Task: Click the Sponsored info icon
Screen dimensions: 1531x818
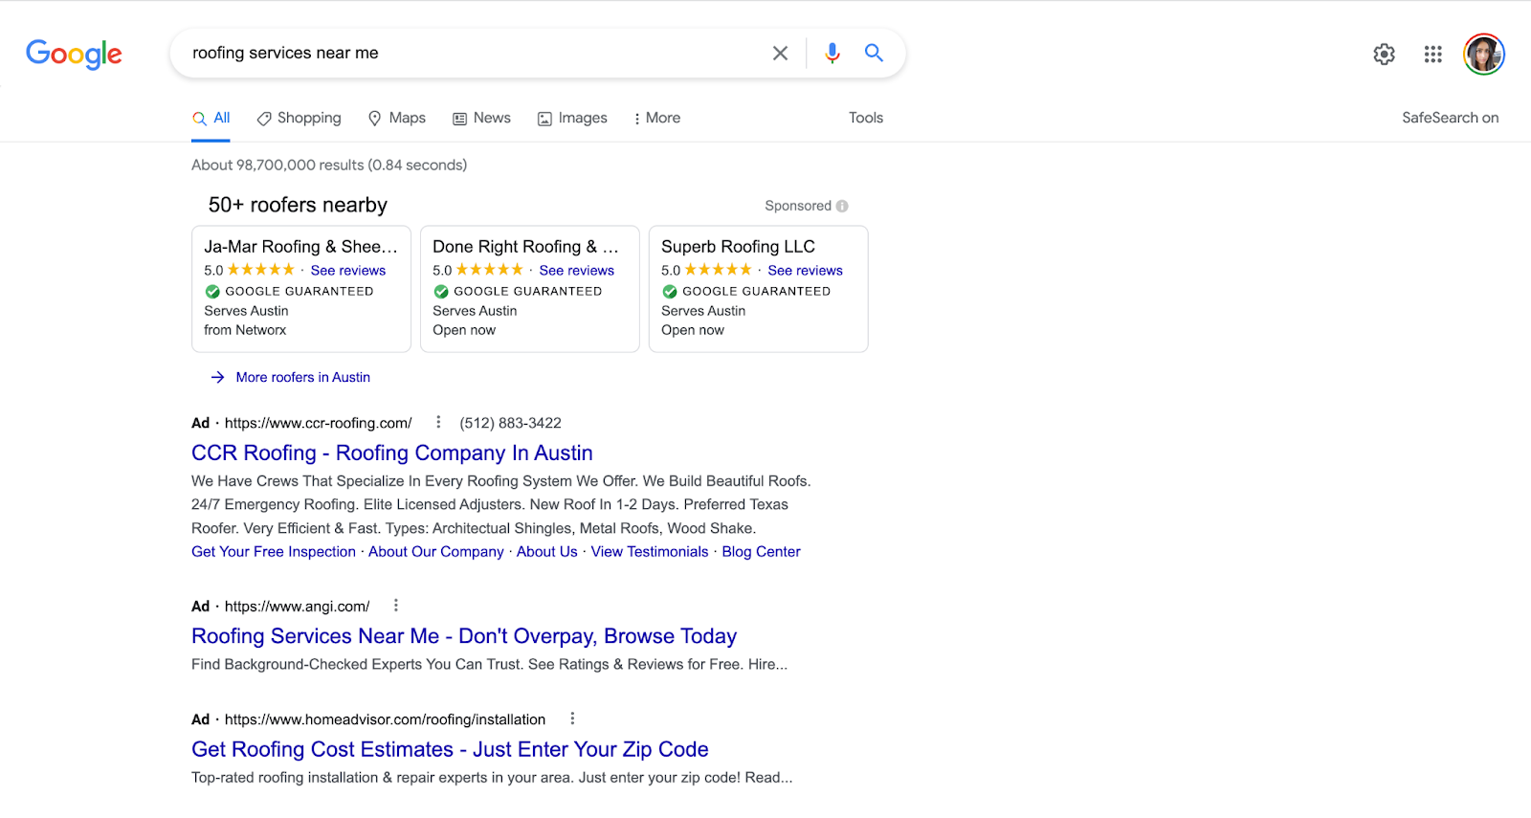Action: (x=842, y=206)
